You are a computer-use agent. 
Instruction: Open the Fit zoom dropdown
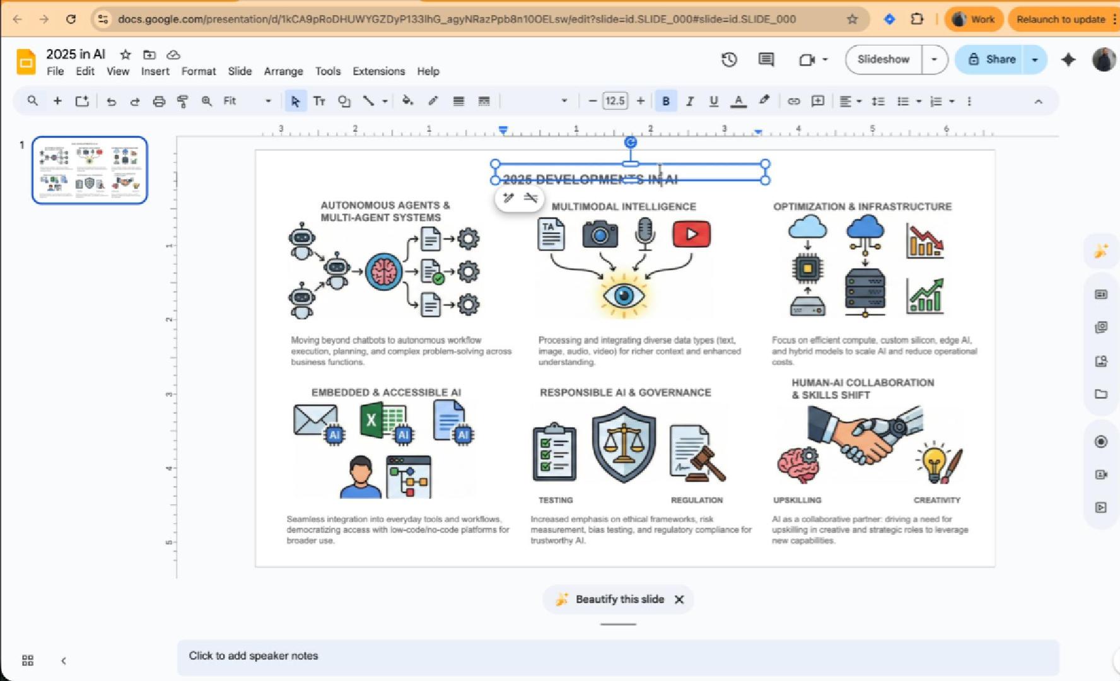[247, 101]
